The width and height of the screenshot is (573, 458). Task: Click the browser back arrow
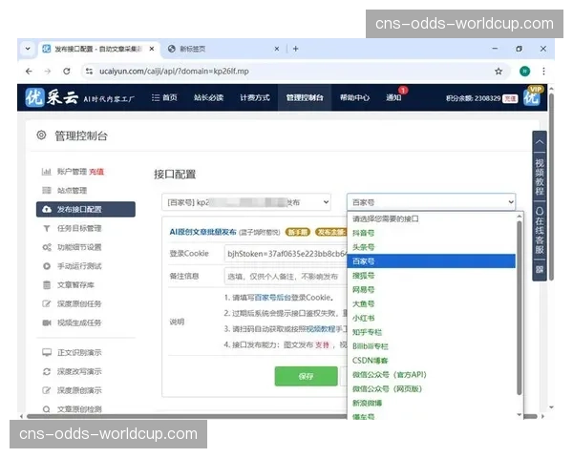29,72
